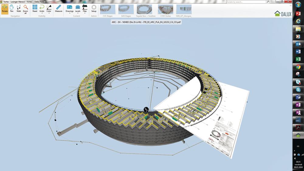Open the Color dropdown in Visibility group
304x171 pixels.
(x=49, y=9)
